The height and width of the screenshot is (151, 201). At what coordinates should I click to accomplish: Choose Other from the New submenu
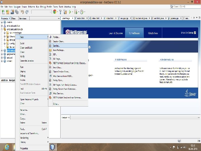coord(68,104)
